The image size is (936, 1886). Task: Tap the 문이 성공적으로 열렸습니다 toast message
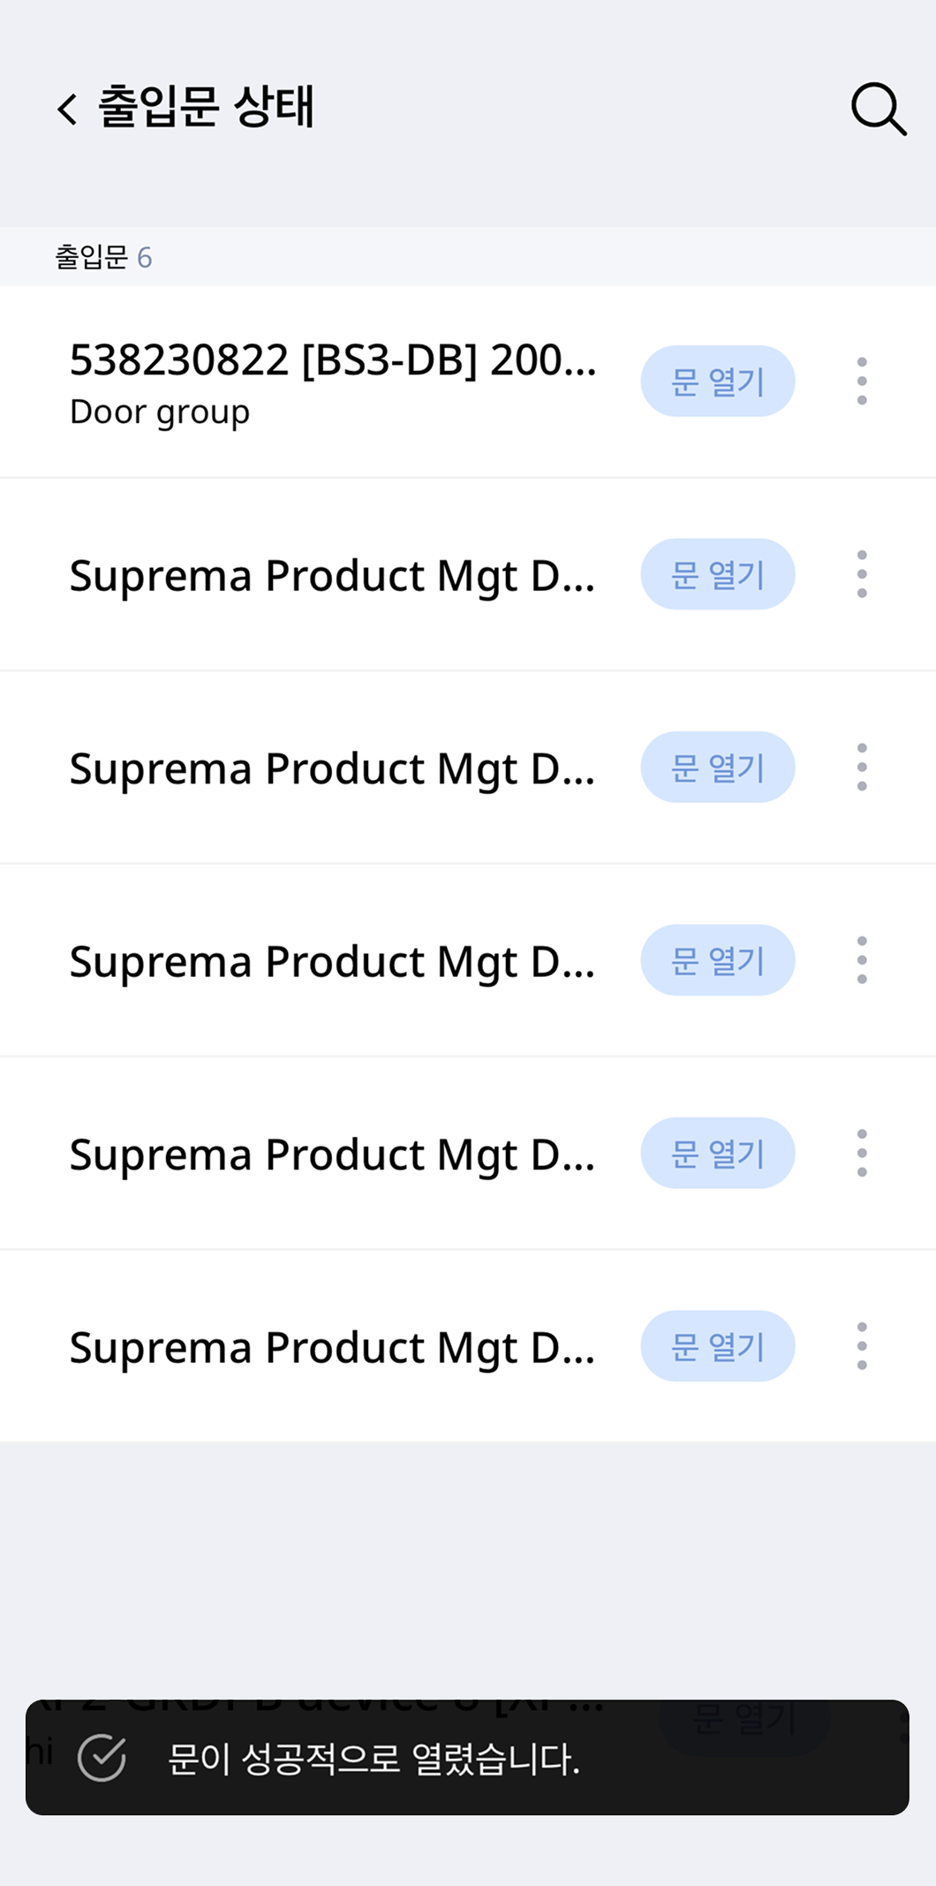coord(374,1759)
